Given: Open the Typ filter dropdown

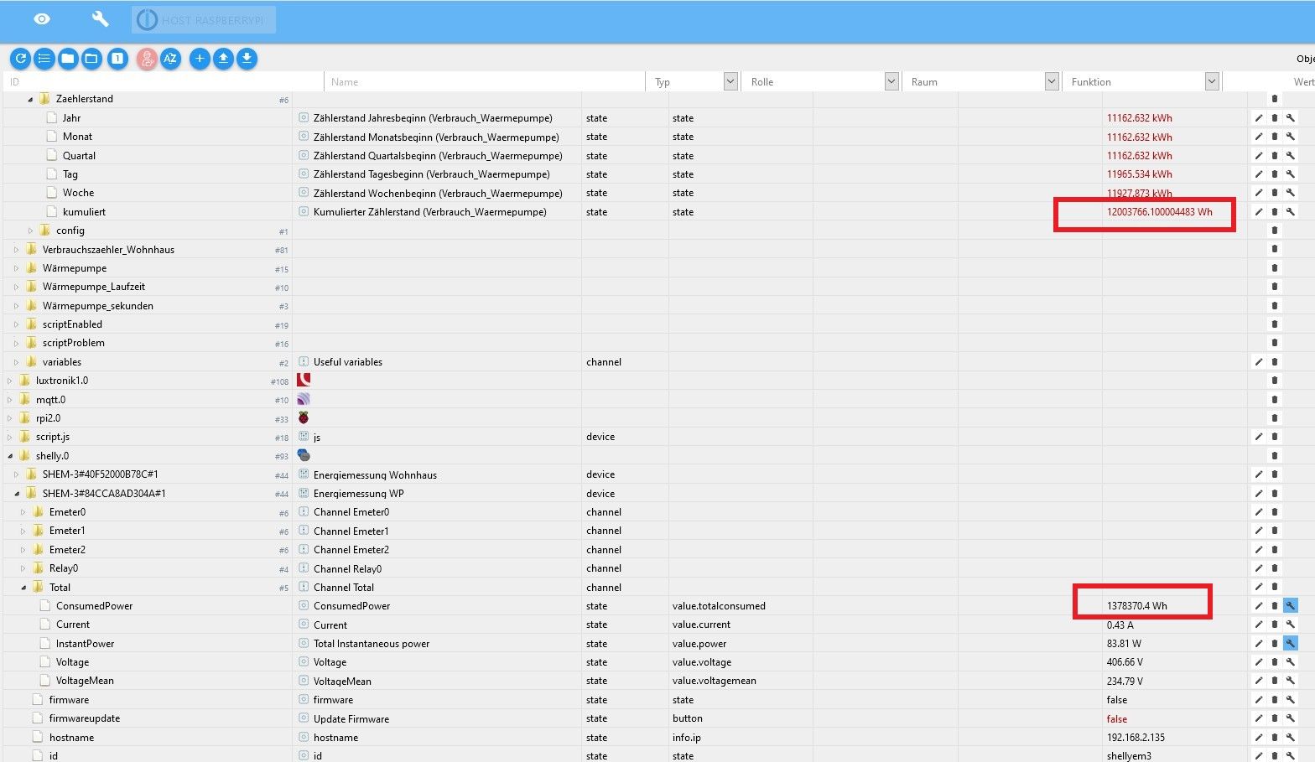Looking at the screenshot, I should tap(730, 81).
